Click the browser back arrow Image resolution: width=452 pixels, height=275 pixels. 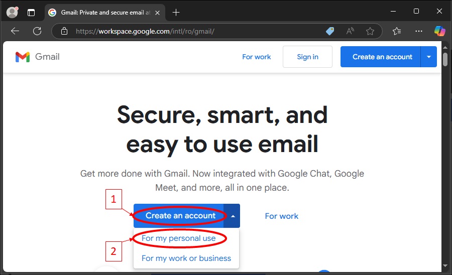click(x=15, y=31)
